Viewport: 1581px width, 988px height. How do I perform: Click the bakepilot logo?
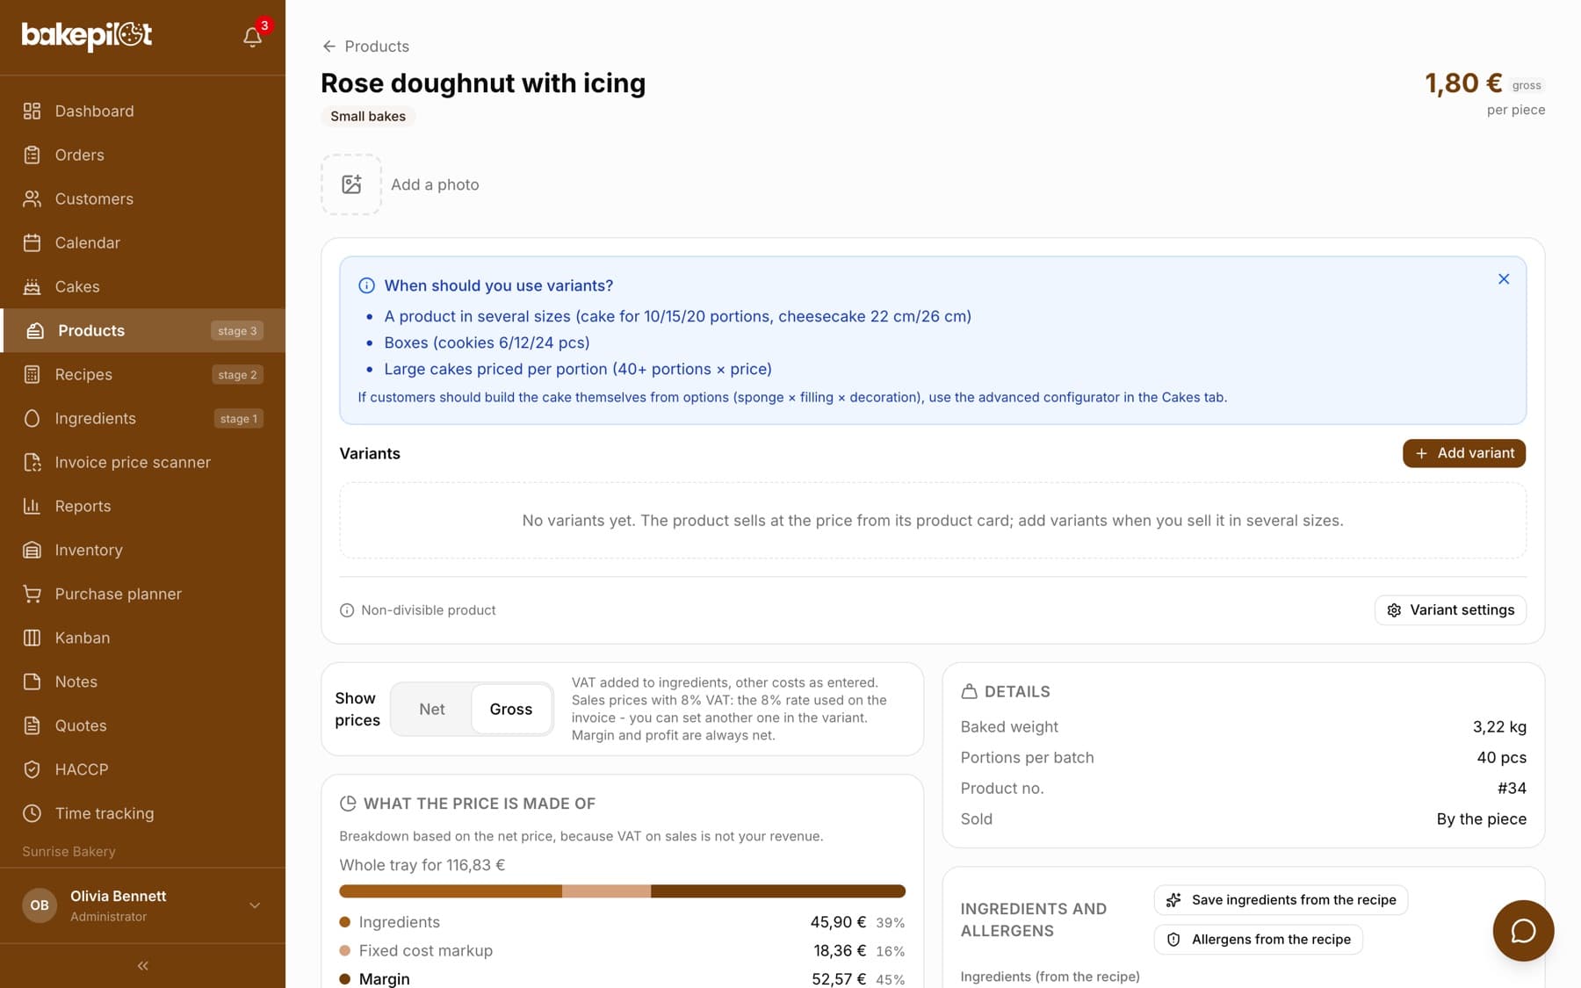coord(87,35)
